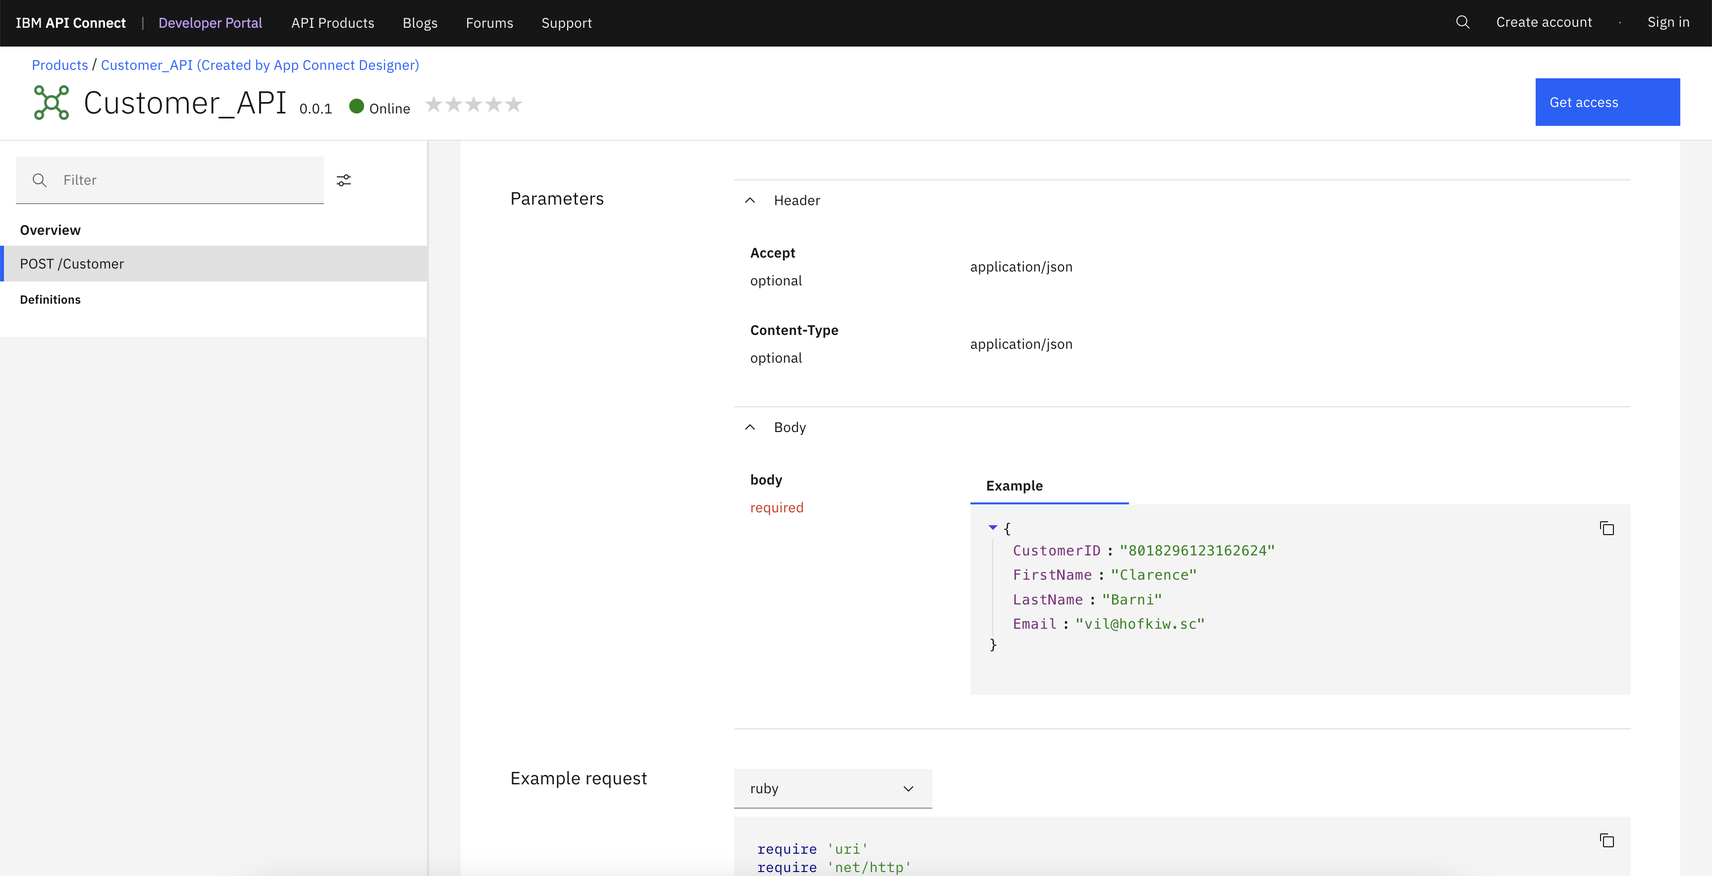Click the CustomerID value "8018296123162624"

(1197, 550)
